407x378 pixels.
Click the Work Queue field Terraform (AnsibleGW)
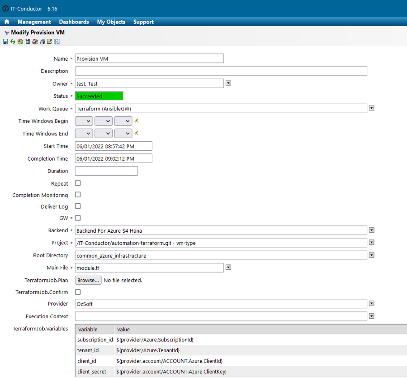click(221, 108)
